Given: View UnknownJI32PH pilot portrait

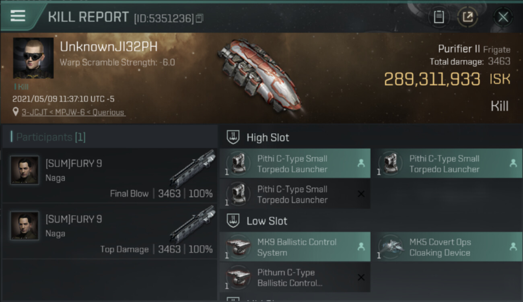Looking at the screenshot, I should [33, 58].
